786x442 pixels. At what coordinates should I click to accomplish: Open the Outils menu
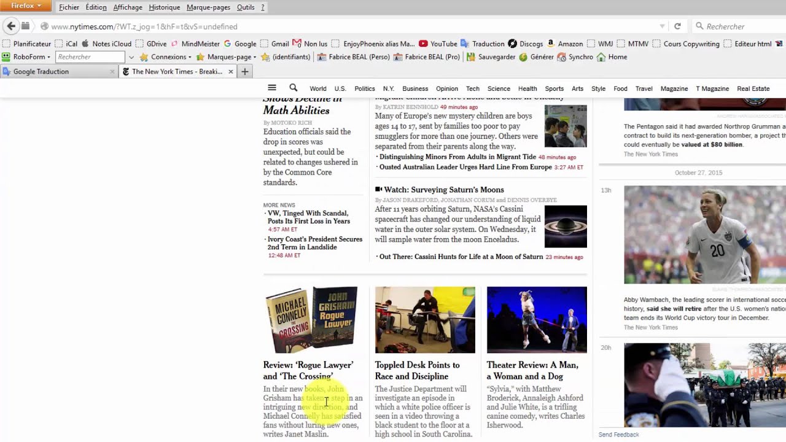[x=246, y=7]
